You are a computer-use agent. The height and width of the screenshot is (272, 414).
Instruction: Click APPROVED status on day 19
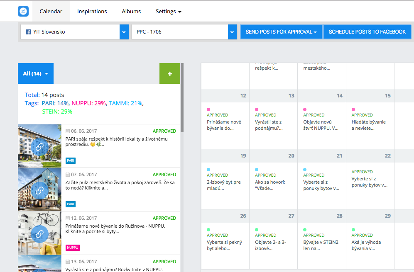pyautogui.click(x=218, y=175)
